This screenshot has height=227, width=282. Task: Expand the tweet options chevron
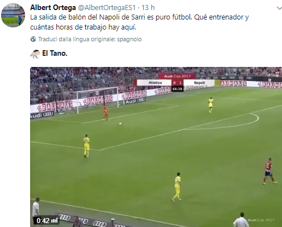click(x=279, y=8)
